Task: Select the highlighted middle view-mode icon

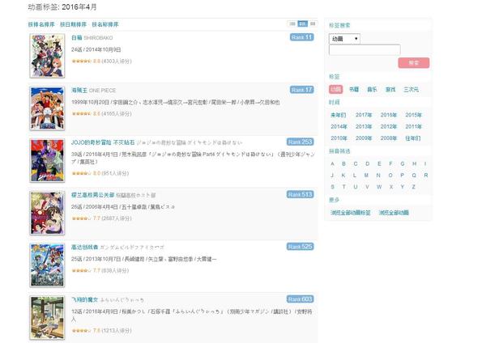Action: (x=303, y=23)
